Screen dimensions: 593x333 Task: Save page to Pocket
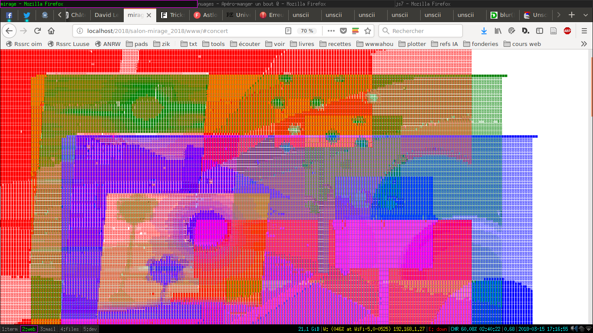tap(343, 31)
